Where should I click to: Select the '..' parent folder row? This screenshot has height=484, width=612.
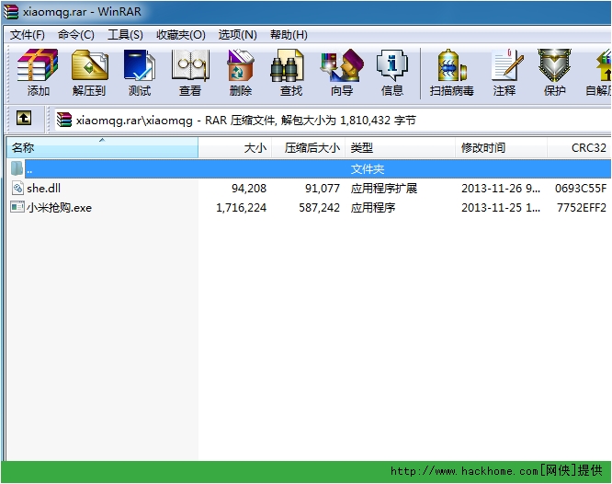pyautogui.click(x=318, y=169)
